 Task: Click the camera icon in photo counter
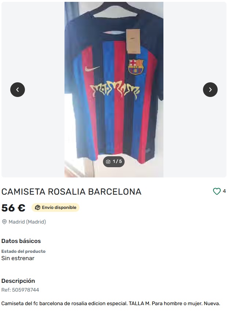coord(108,161)
